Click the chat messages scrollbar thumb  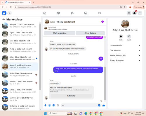pos(105,83)
